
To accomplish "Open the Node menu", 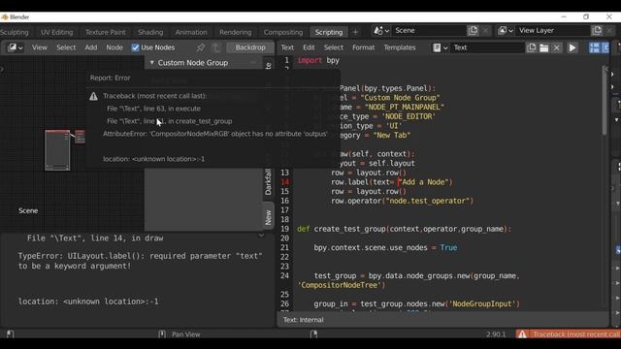I will (x=114, y=48).
